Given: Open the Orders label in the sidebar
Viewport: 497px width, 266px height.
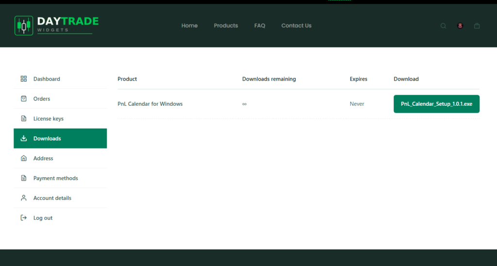Looking at the screenshot, I should pyautogui.click(x=42, y=99).
